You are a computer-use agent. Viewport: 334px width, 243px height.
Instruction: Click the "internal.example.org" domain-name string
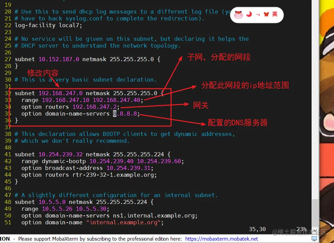pyautogui.click(x=124, y=222)
